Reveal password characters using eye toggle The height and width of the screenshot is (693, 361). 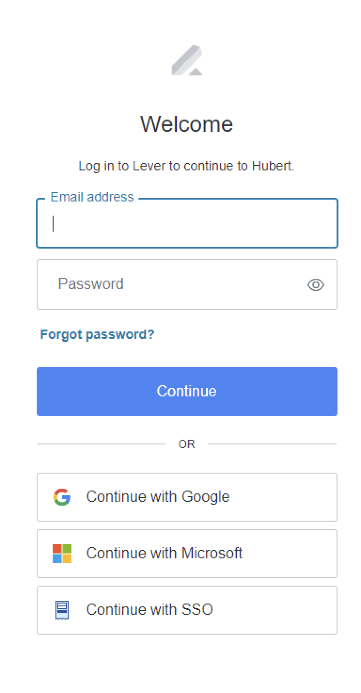[x=315, y=285]
